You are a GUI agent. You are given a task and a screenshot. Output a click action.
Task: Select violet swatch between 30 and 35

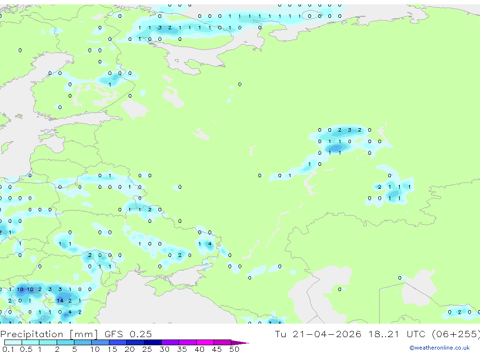pos(170,342)
